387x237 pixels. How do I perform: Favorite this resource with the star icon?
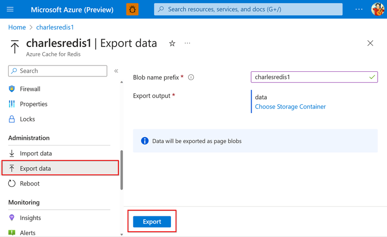pyautogui.click(x=172, y=43)
